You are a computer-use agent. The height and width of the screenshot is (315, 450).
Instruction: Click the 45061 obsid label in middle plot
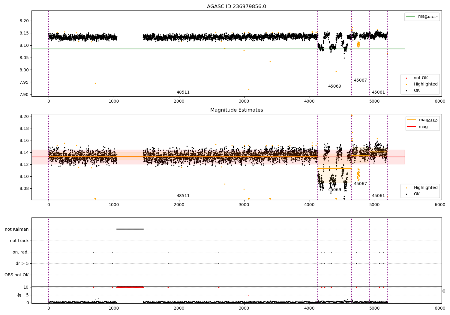(x=378, y=196)
